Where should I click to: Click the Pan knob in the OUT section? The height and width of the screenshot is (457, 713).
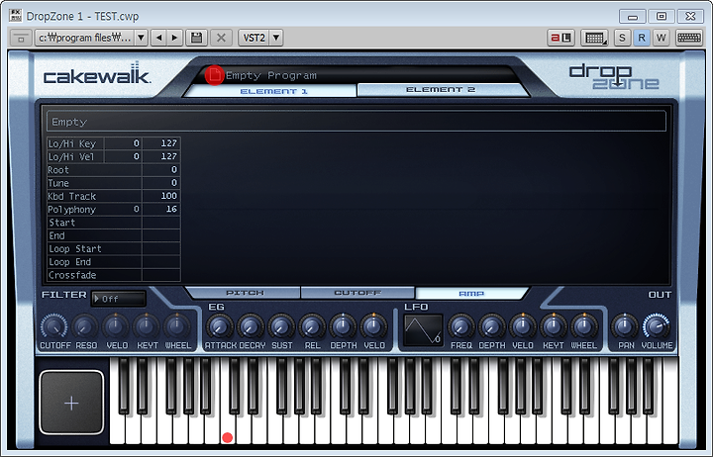pyautogui.click(x=625, y=326)
